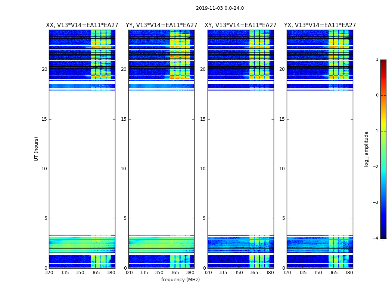Click the 2019-11-03 0.0-24.0 figure title
This screenshot has width=392, height=298.
(x=220, y=8)
